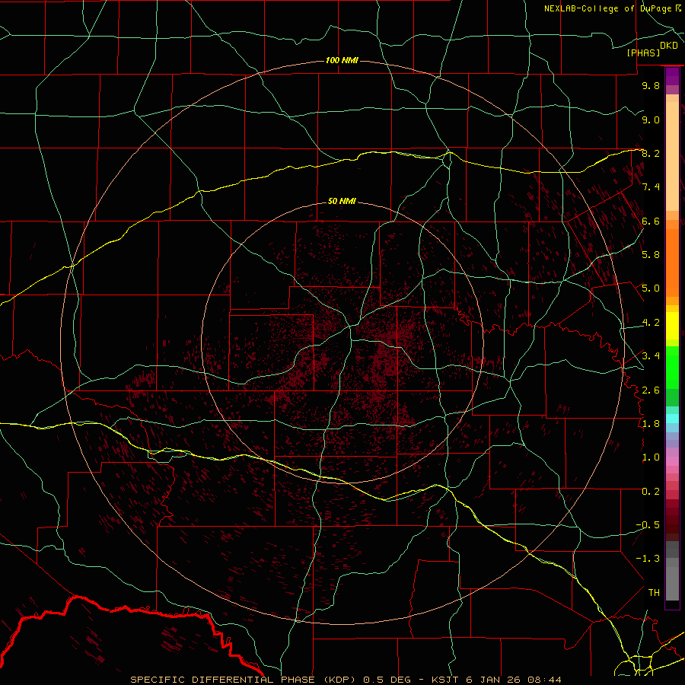Click the 4.2 scale value

click(651, 323)
